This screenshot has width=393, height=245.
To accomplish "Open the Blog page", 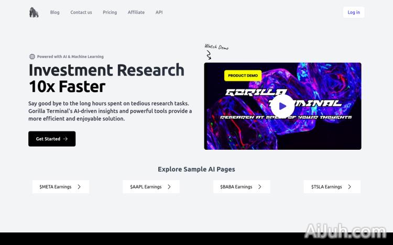I will click(x=54, y=13).
